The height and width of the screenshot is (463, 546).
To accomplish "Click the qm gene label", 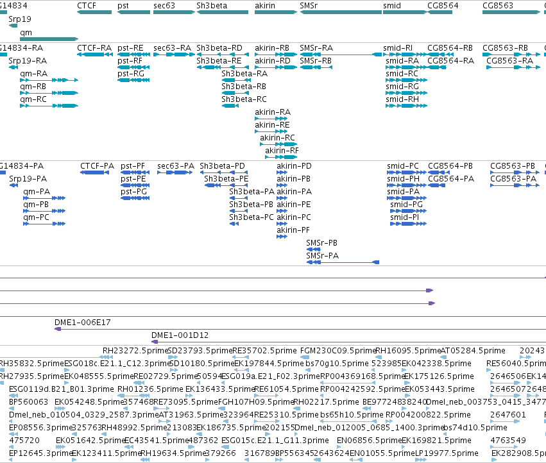I will coord(26,33).
